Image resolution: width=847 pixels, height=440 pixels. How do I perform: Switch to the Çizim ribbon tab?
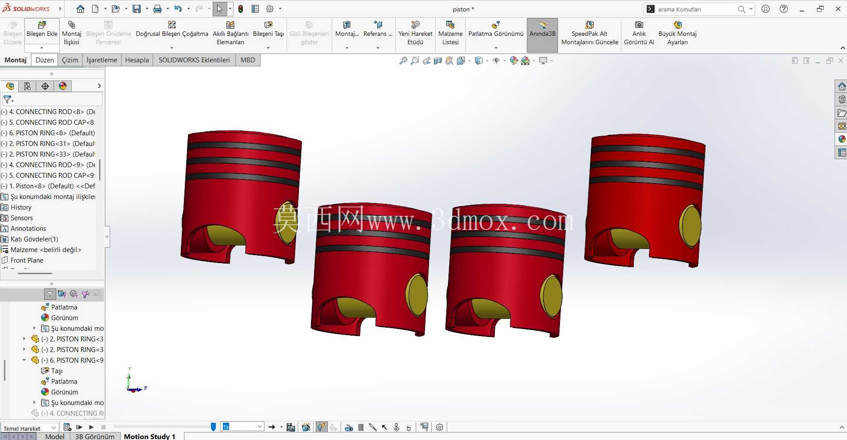coord(70,60)
